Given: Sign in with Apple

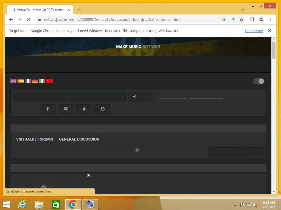Looking at the screenshot, I should click(84, 109).
